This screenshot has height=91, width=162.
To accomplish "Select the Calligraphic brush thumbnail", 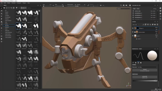I will point(36,26).
